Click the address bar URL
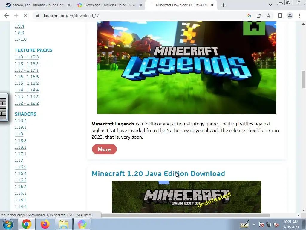The image size is (306, 230). pyautogui.click(x=71, y=16)
